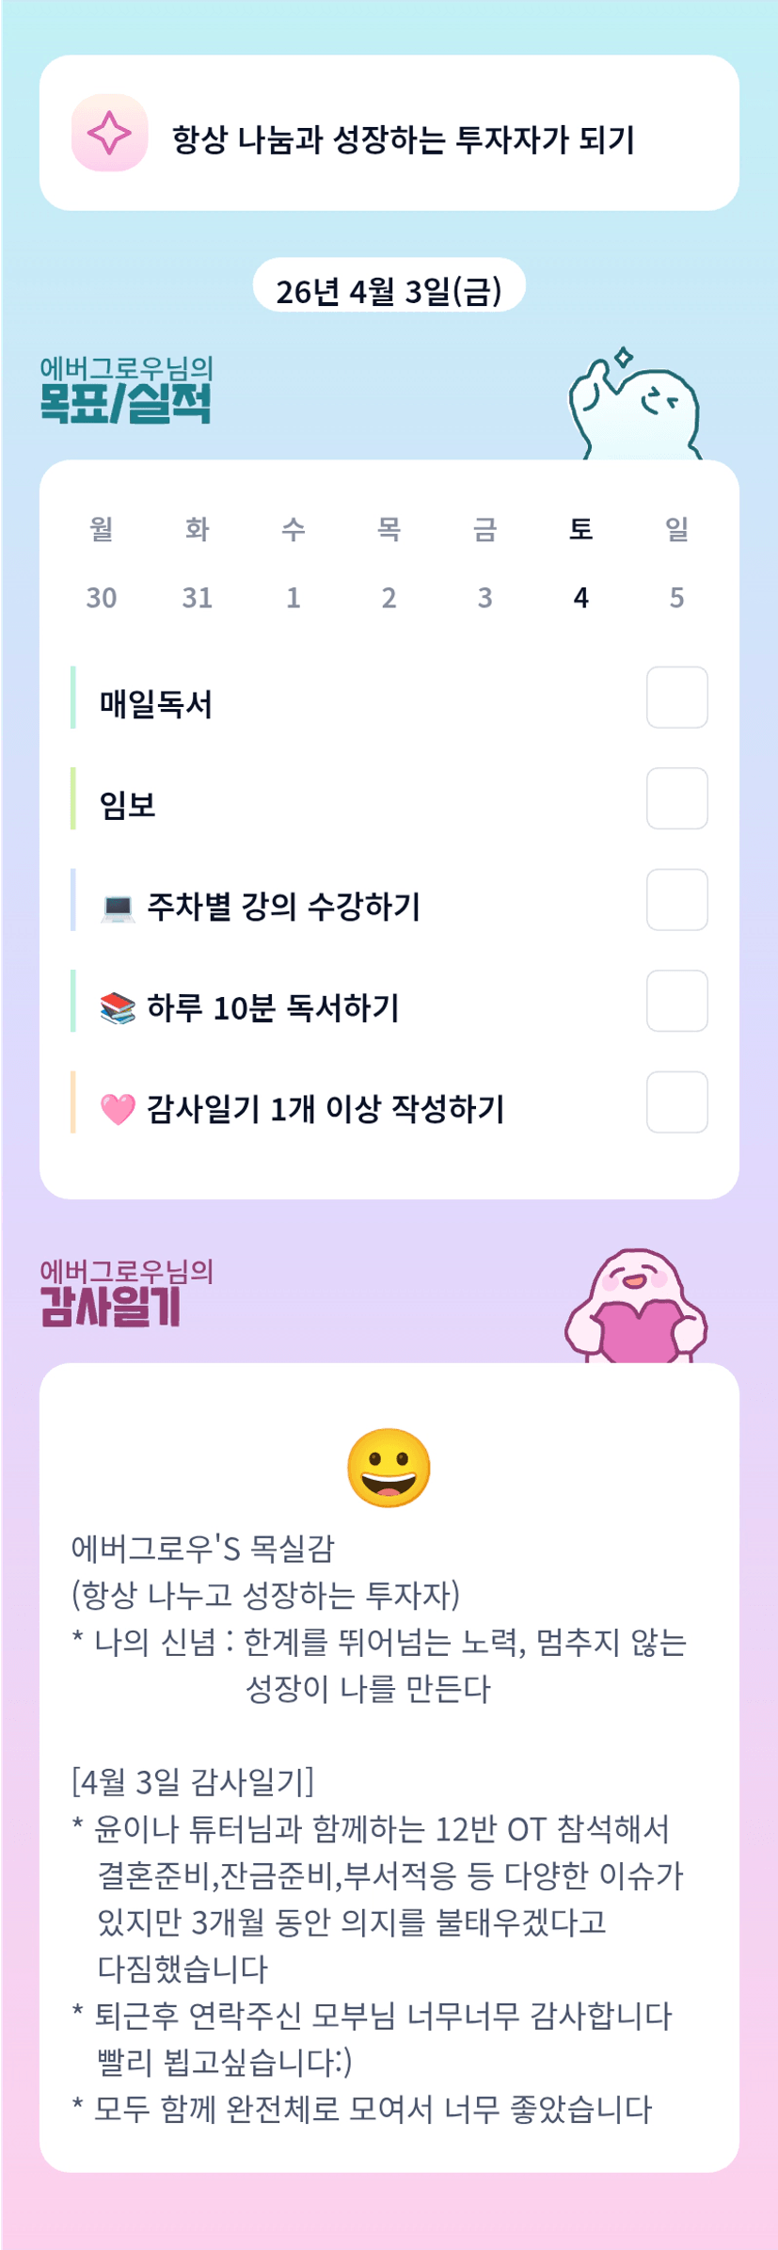Click the 감사일기 entry text body
This screenshot has height=2250, width=778.
pos(376,1921)
